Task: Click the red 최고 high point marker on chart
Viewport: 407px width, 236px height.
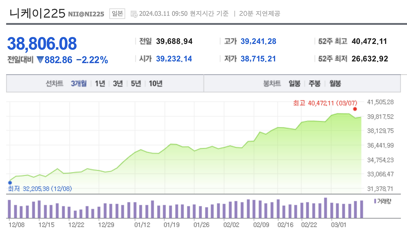Action: click(355, 109)
